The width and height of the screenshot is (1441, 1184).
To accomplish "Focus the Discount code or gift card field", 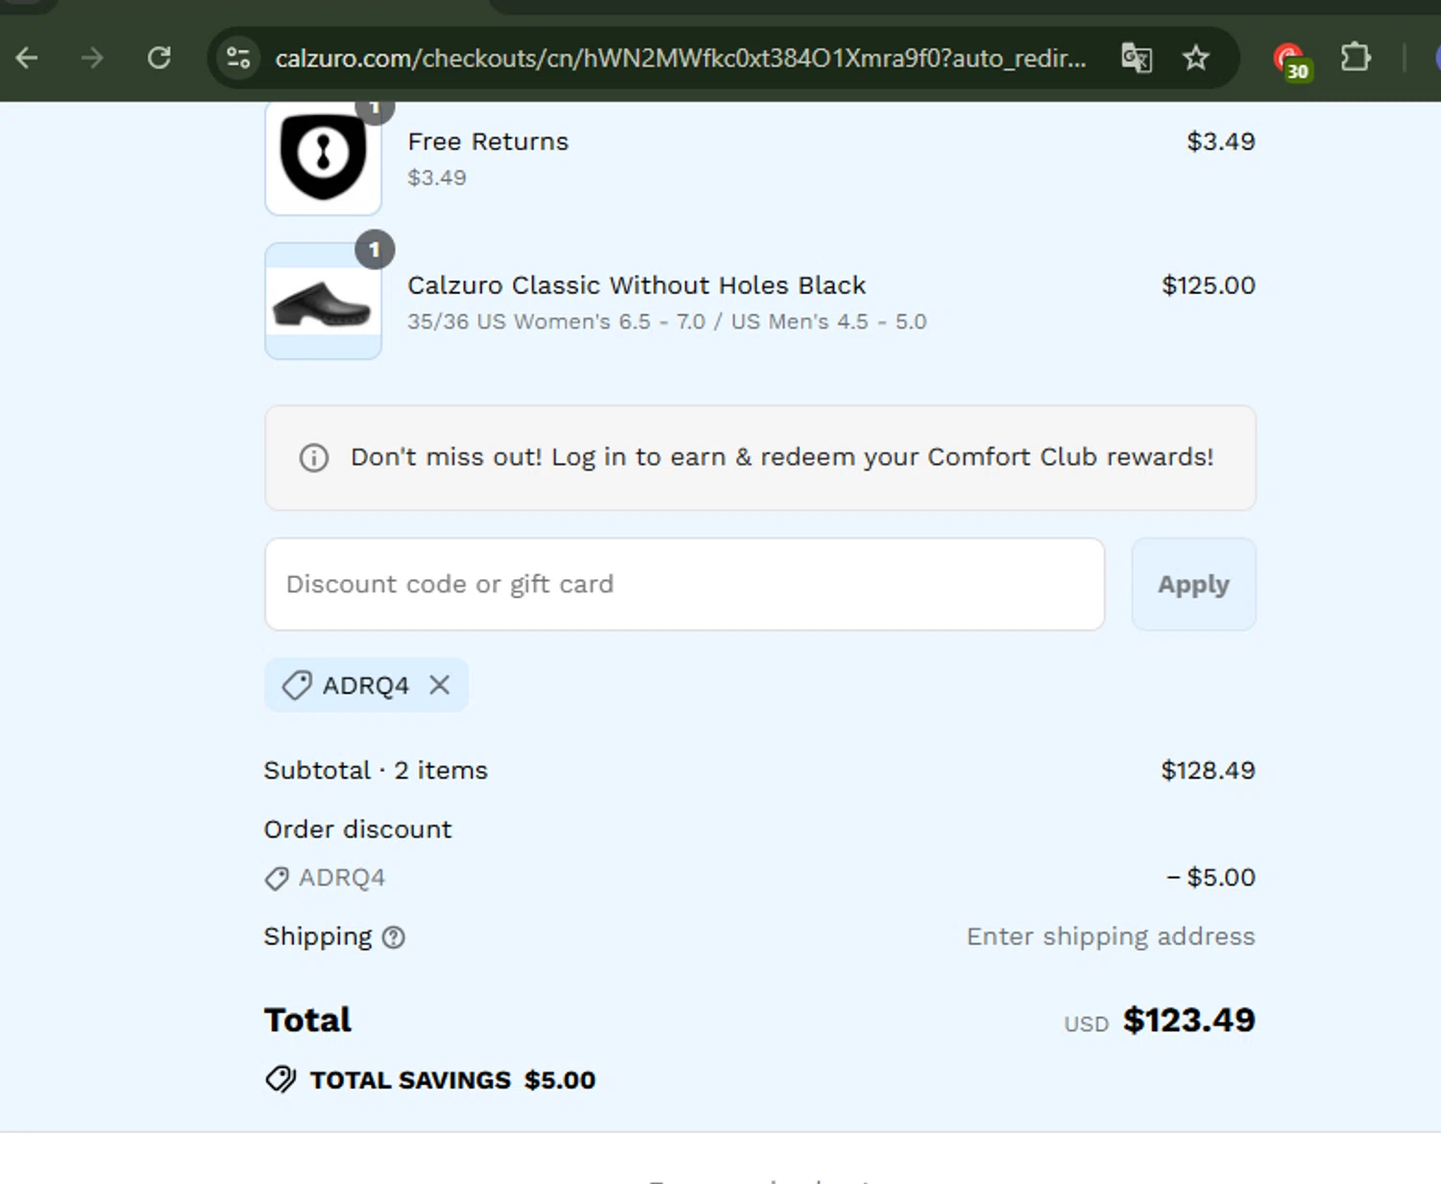I will tap(684, 584).
